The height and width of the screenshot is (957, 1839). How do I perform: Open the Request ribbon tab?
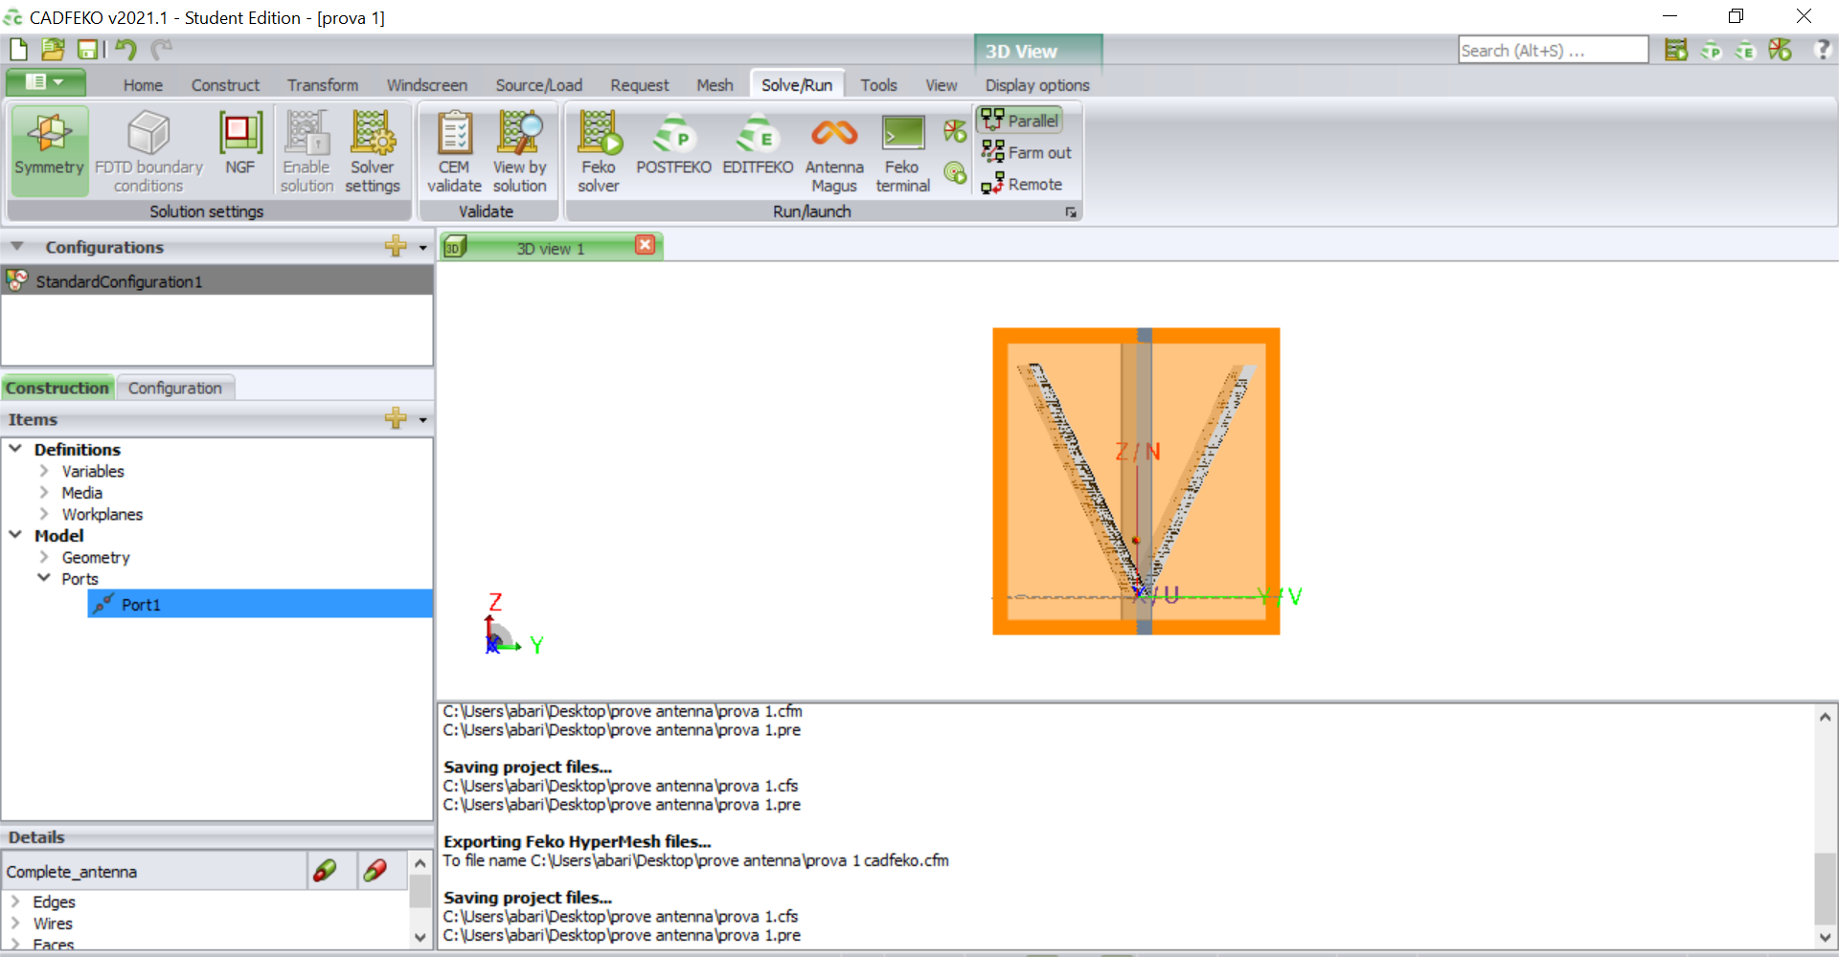640,85
